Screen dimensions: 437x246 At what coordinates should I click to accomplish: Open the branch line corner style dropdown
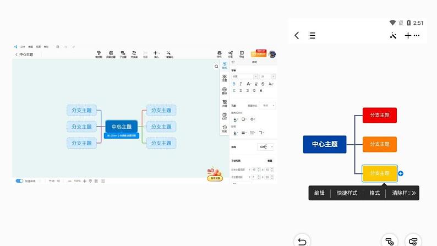[x=261, y=133]
